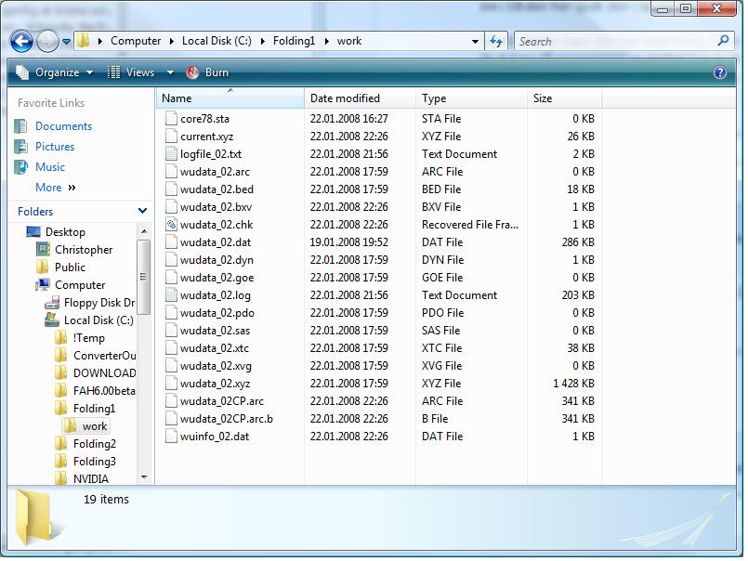Open recent pages dropdown beside the Forward button
The height and width of the screenshot is (561, 748).
pos(66,42)
